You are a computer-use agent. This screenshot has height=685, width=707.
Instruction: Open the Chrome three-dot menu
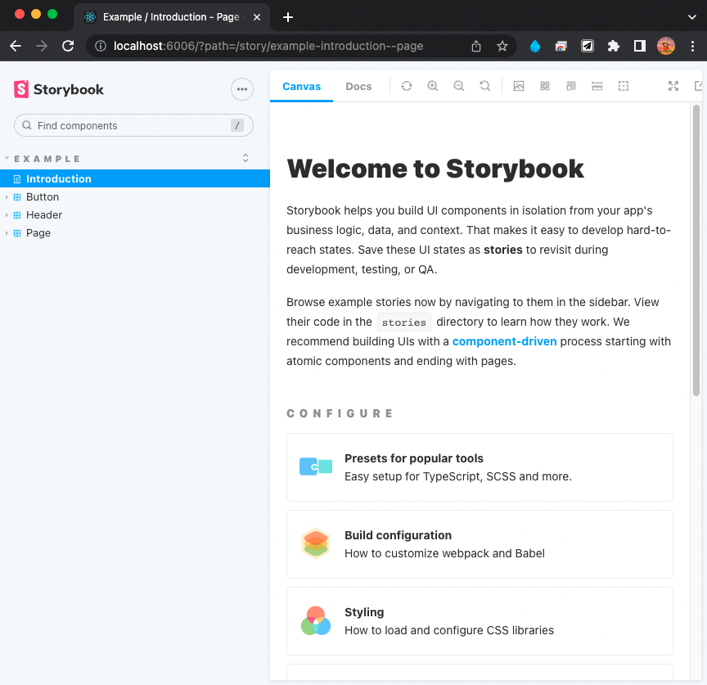(x=692, y=46)
